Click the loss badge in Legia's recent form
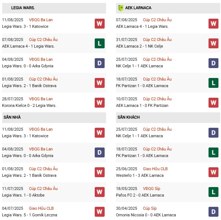 tap(99, 43)
